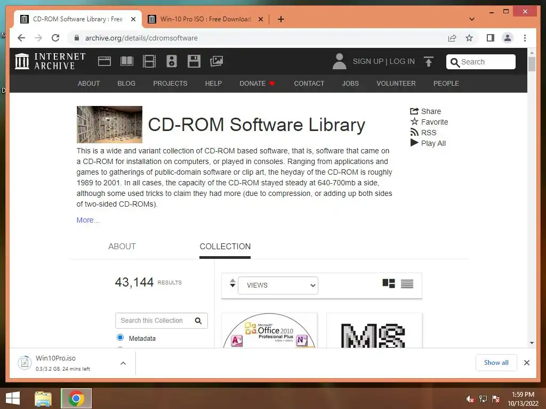Click the address bar URL
The width and height of the screenshot is (546, 409).
pyautogui.click(x=141, y=38)
